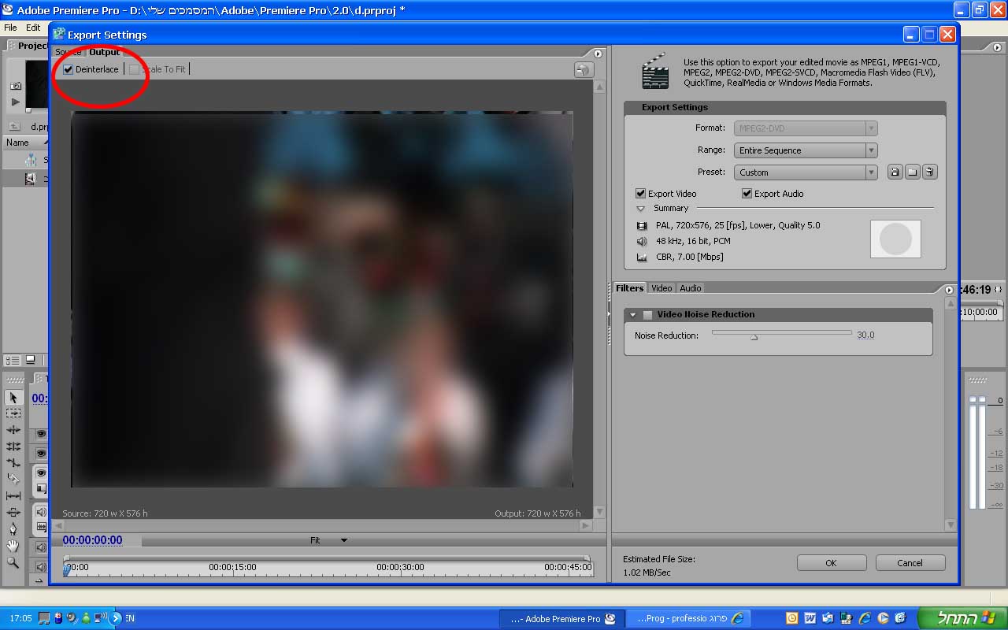Uncheck the Export Video checkbox
This screenshot has width=1008, height=630.
pyautogui.click(x=641, y=194)
